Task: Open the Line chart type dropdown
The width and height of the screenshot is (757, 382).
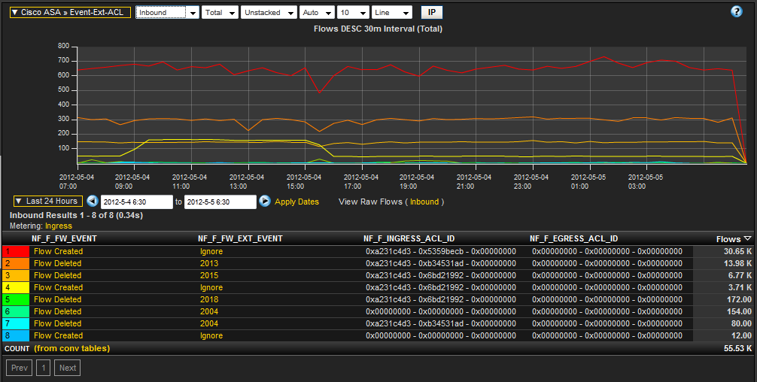Action: [x=392, y=13]
